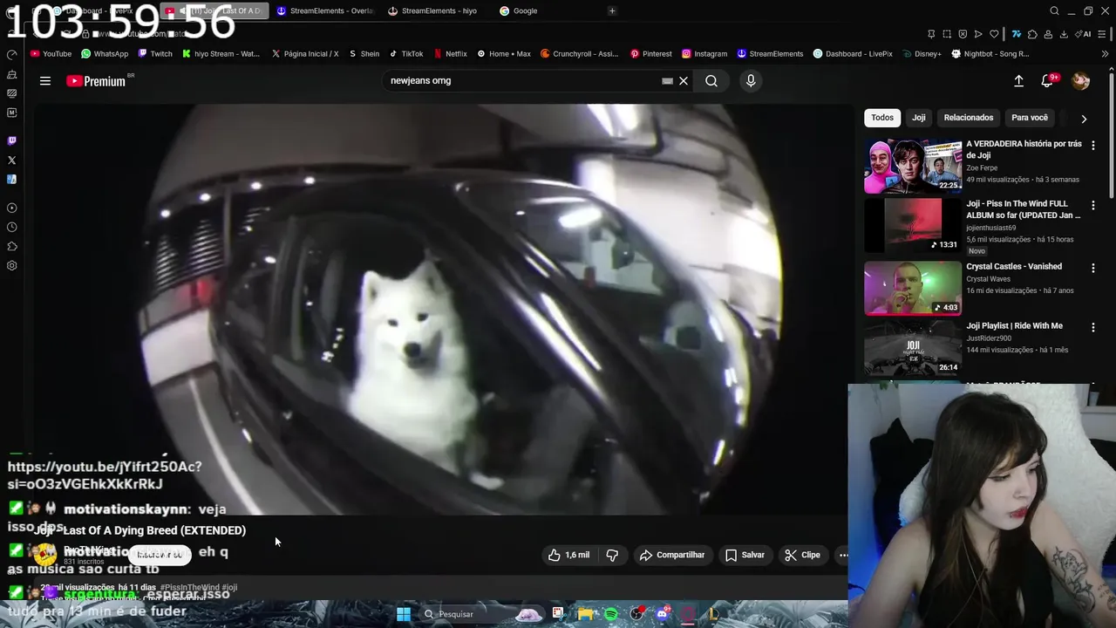Open browser tab search magnifier
1116x628 pixels.
[x=1054, y=11]
